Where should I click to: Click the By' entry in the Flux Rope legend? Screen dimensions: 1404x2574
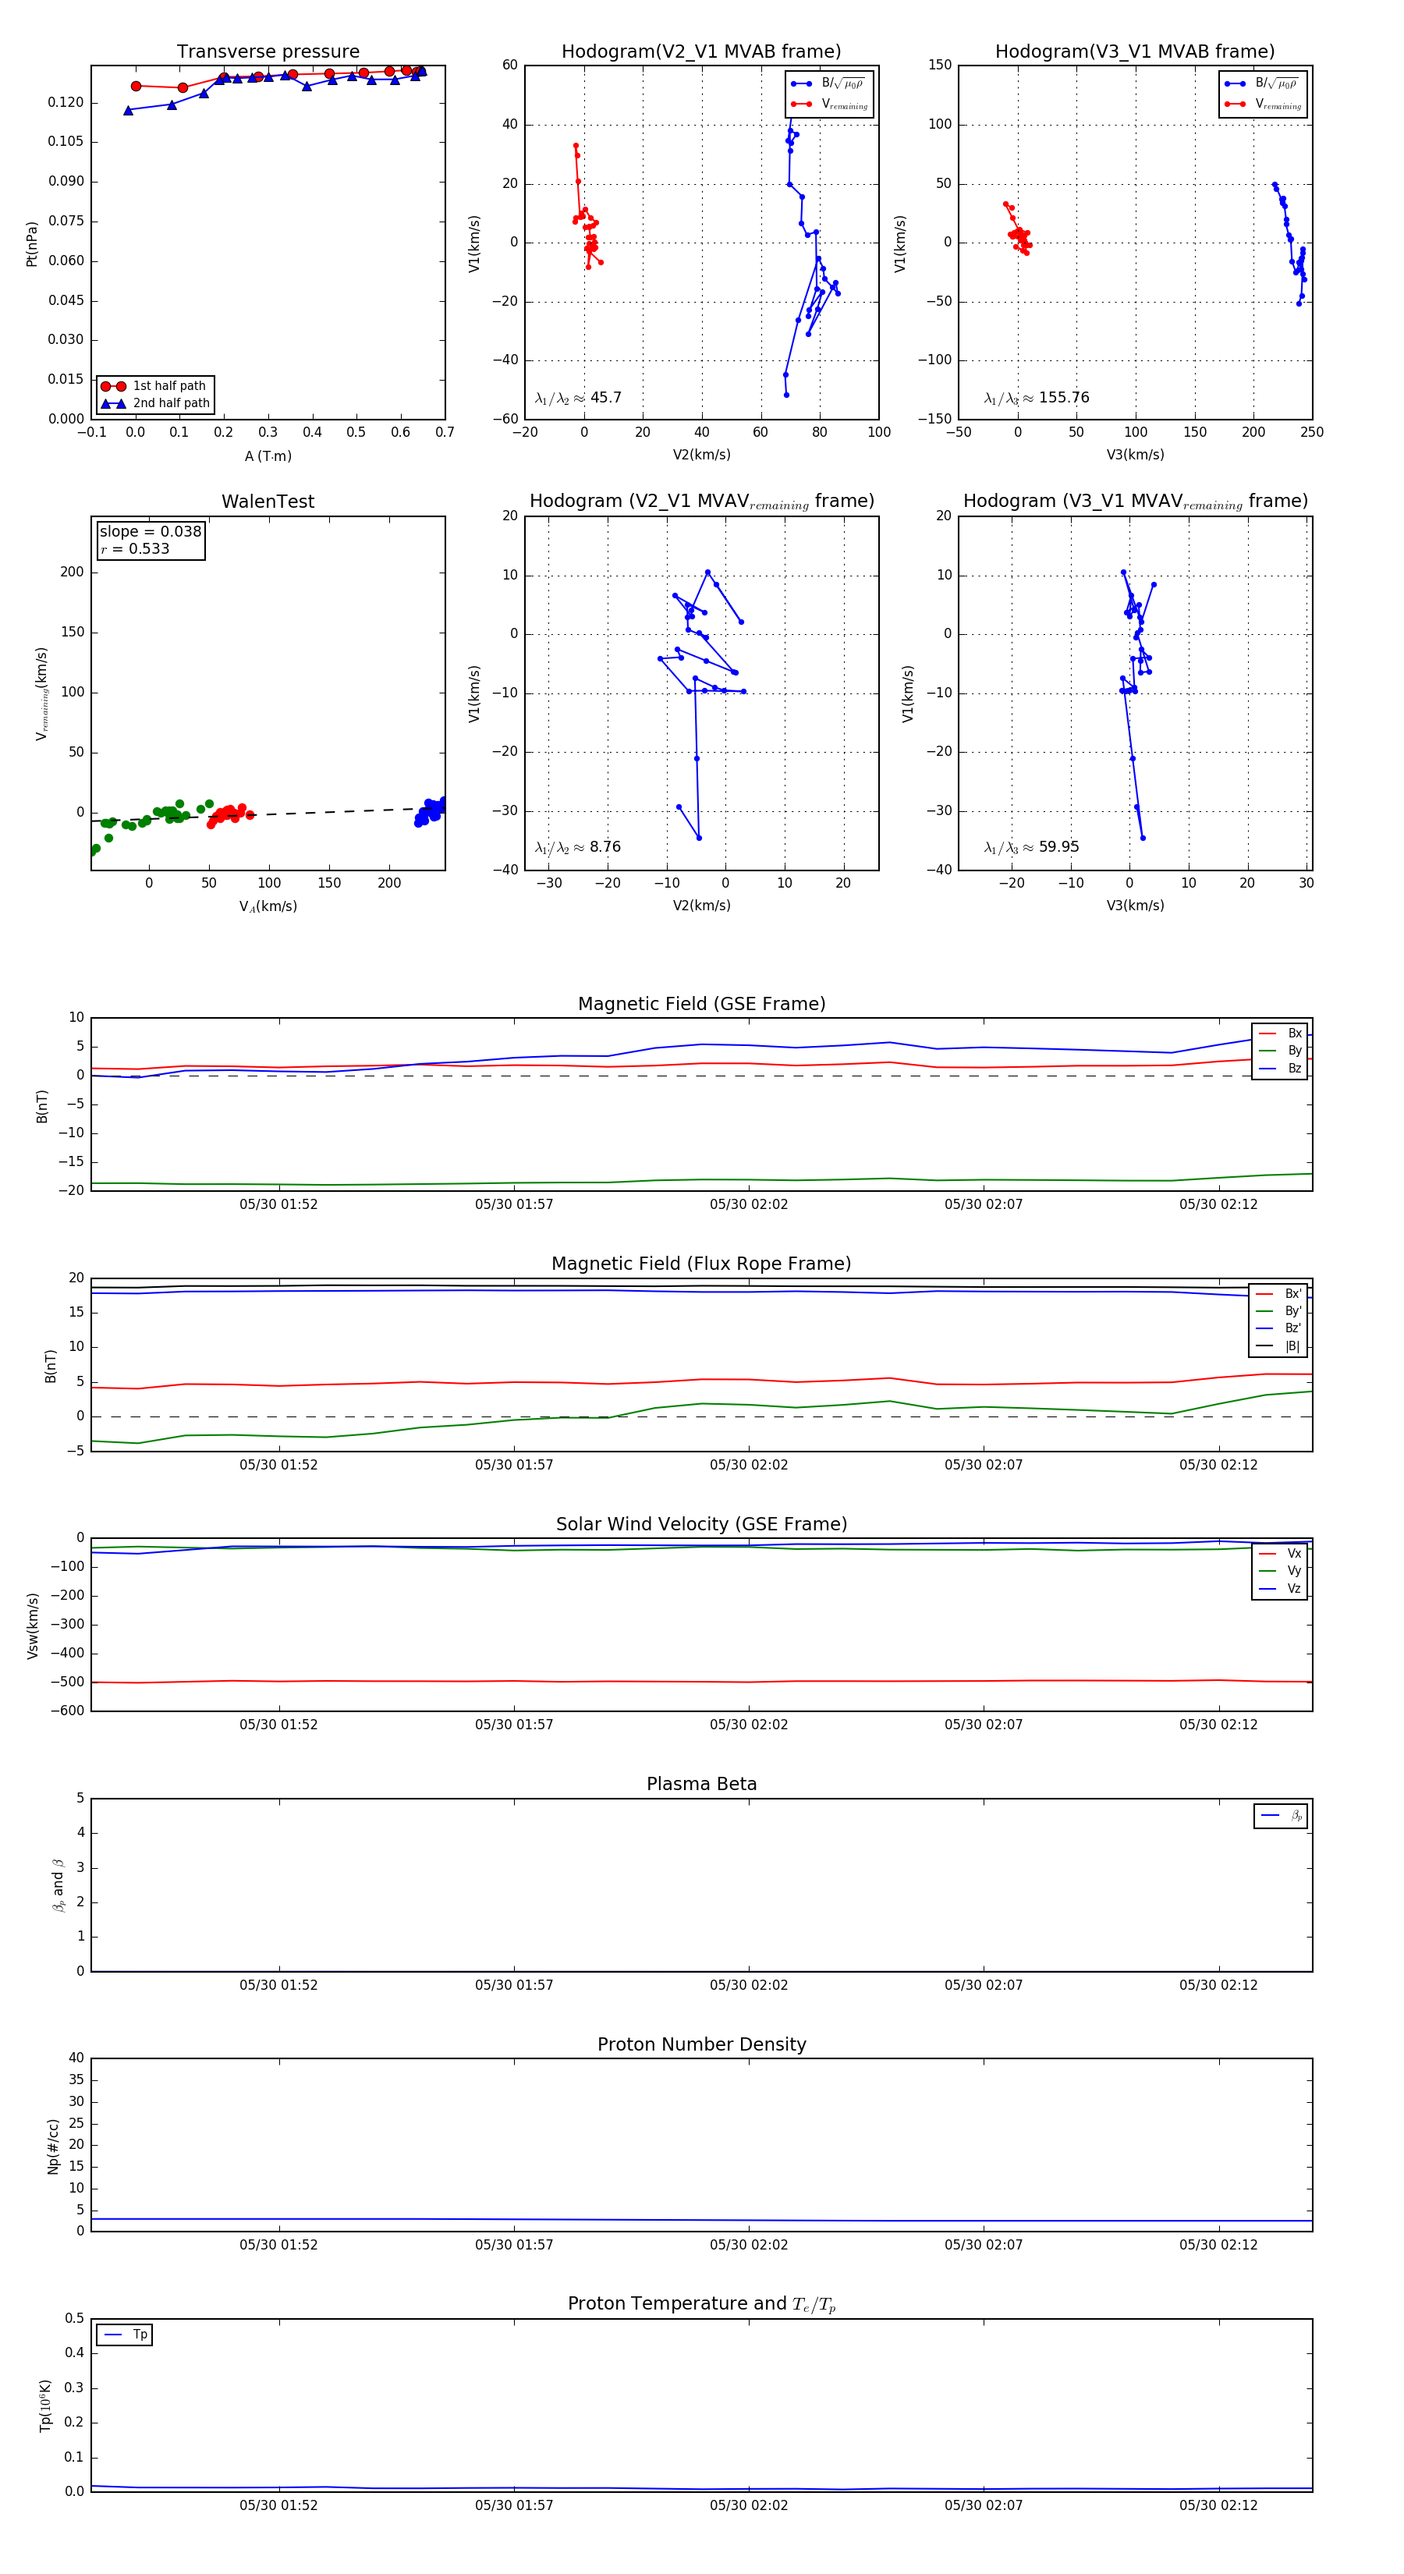click(1279, 1311)
